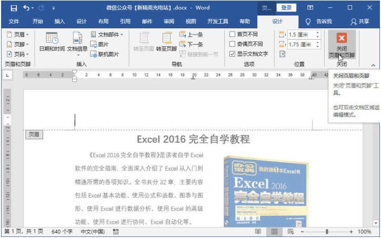This screenshot has width=381, height=238.
Task: Open Ribbon Display Options icon
Action: pyautogui.click(x=310, y=8)
